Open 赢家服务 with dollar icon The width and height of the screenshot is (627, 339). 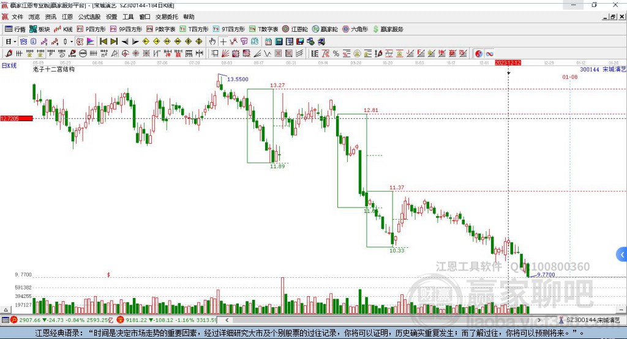[388, 29]
